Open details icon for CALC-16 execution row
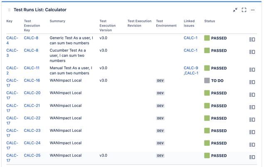264x167 pixels. [252, 82]
